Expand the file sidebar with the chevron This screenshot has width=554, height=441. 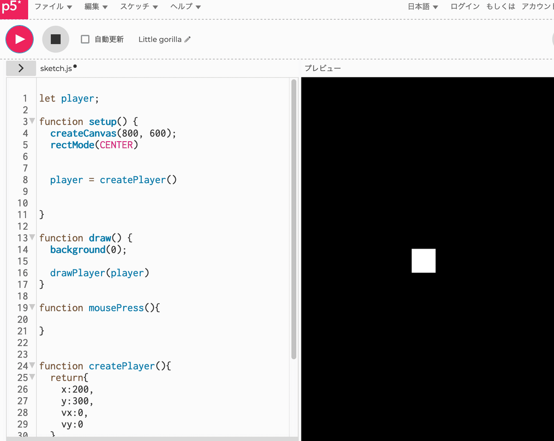click(21, 67)
